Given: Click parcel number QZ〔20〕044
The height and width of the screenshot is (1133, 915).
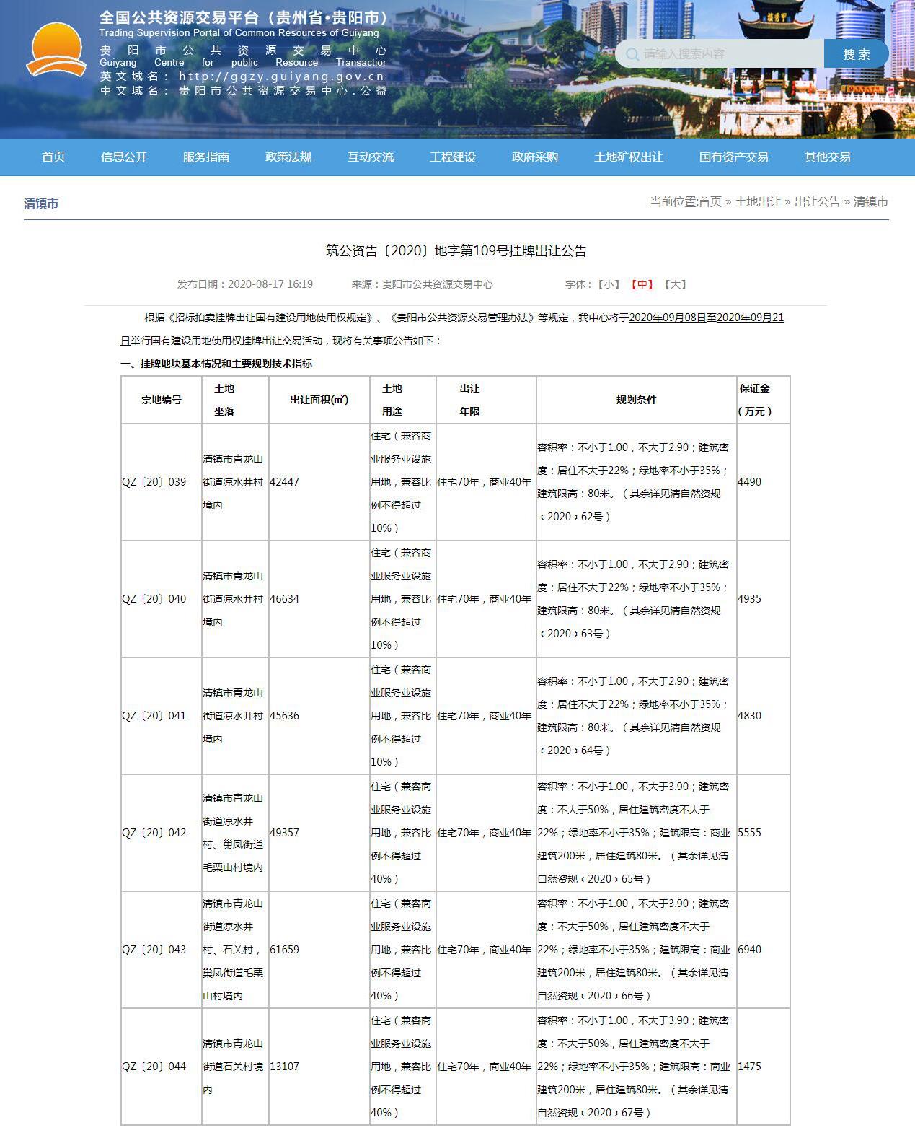Looking at the screenshot, I should coord(154,1067).
